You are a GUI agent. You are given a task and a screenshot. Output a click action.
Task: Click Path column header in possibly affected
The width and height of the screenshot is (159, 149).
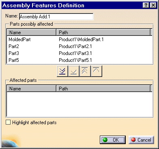click(103, 33)
